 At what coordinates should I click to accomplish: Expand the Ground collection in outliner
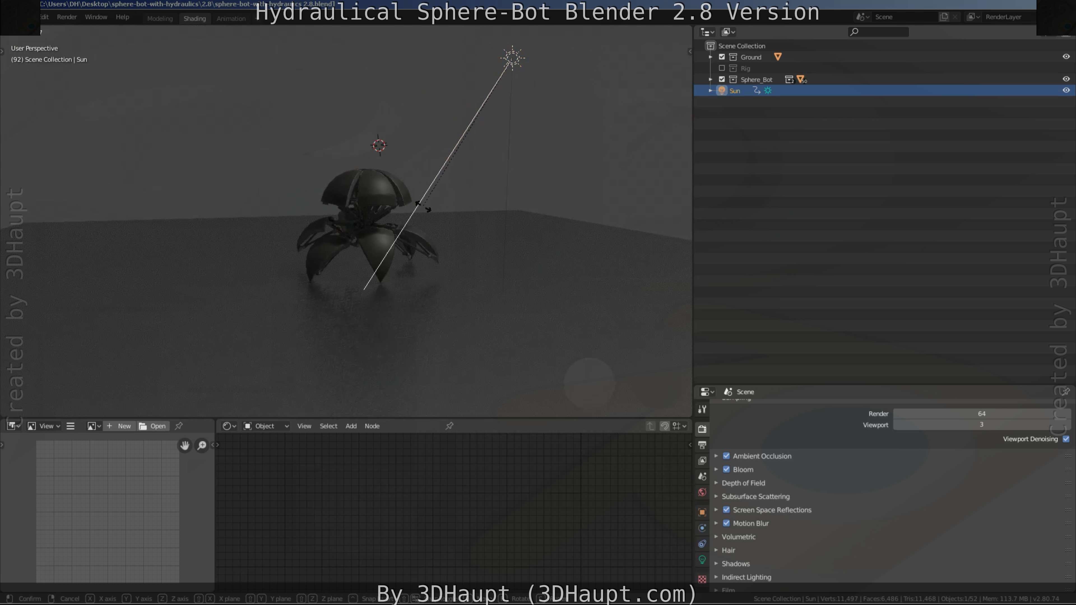click(x=711, y=57)
